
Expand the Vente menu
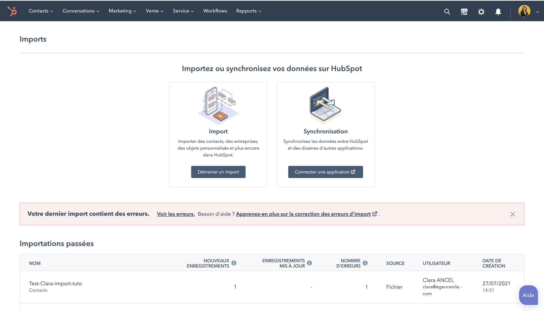(x=154, y=11)
